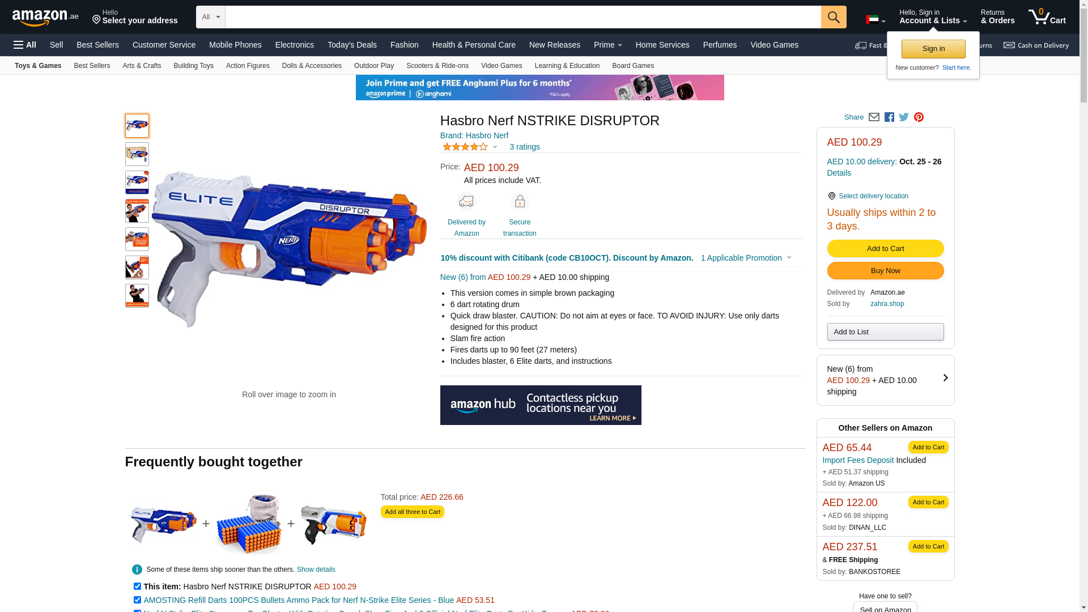Expand the country flag language selector
1088x612 pixels.
pos(875,20)
